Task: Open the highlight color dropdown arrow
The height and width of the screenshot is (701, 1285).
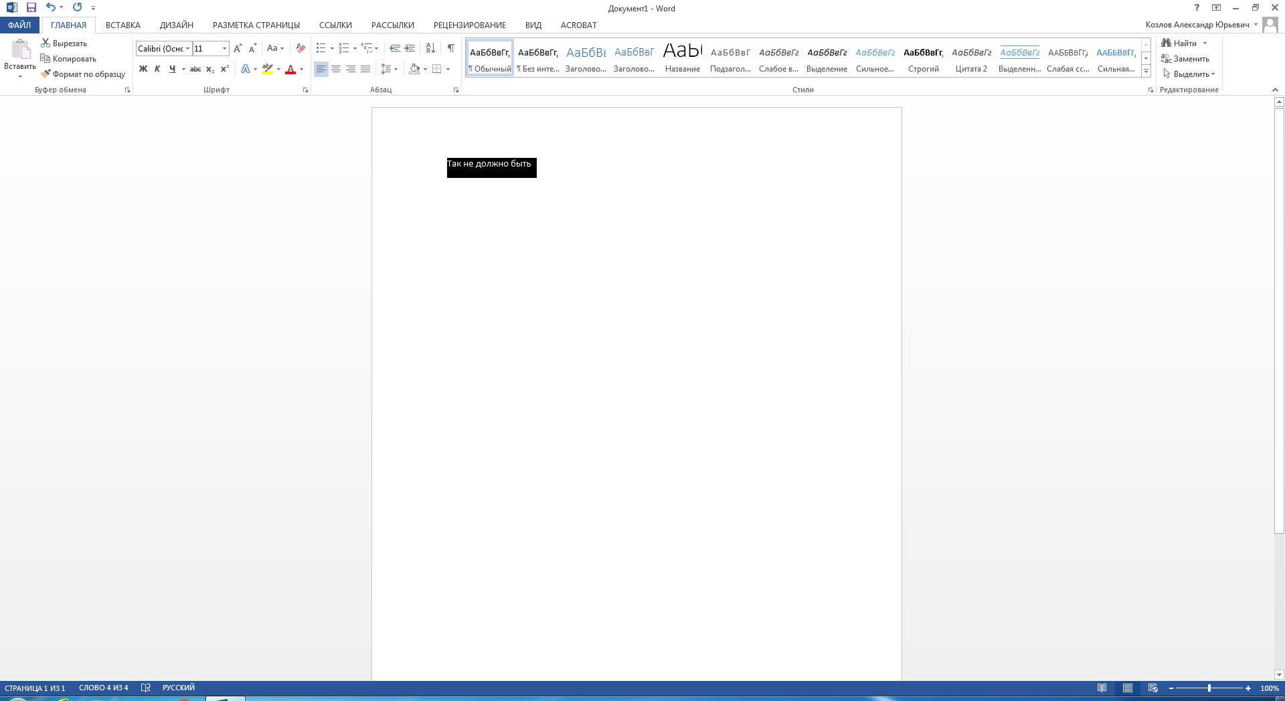Action: (278, 69)
